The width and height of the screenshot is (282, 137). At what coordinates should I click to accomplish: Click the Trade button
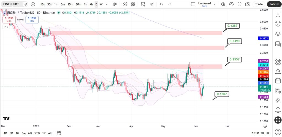(x=259, y=4)
